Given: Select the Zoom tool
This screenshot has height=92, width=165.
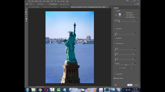Looking at the screenshot, I should coord(26,21).
